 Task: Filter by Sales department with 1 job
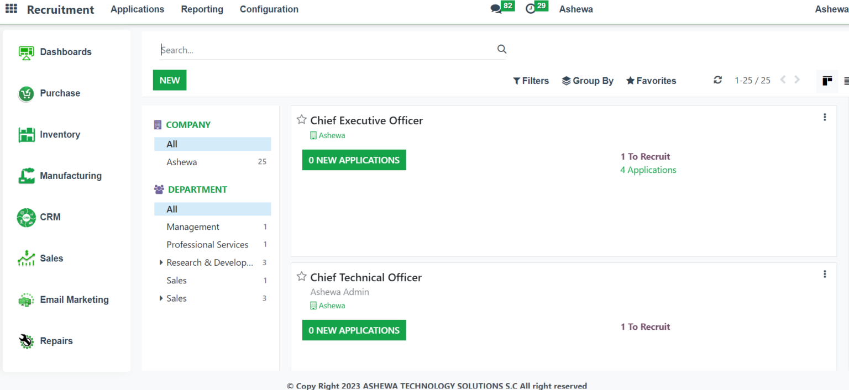tap(213, 281)
